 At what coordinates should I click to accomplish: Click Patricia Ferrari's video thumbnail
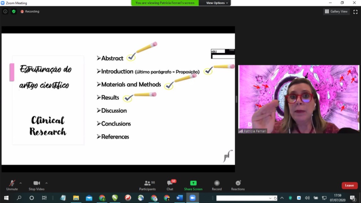coord(298,99)
